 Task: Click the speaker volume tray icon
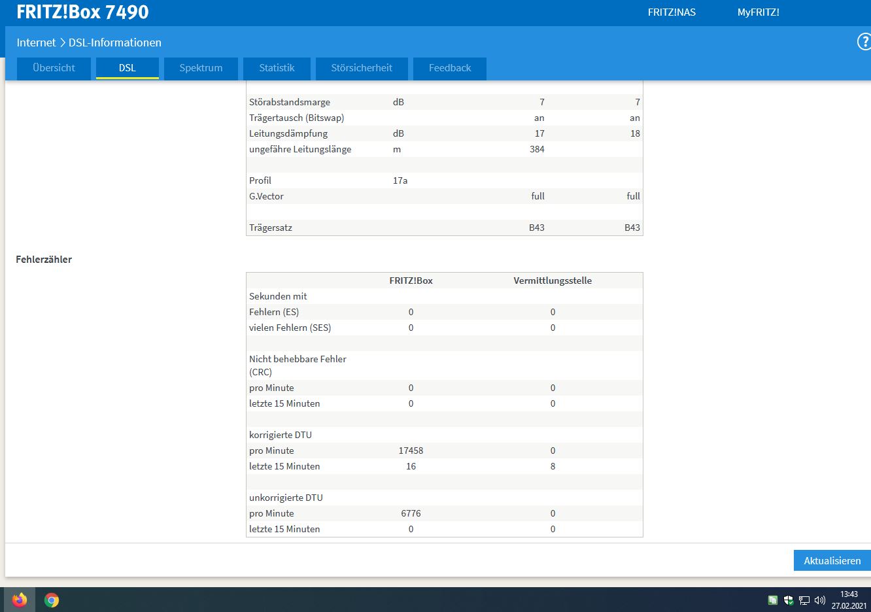coord(820,600)
